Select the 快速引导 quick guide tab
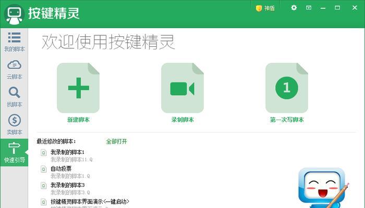365x208 pixels. [14, 152]
